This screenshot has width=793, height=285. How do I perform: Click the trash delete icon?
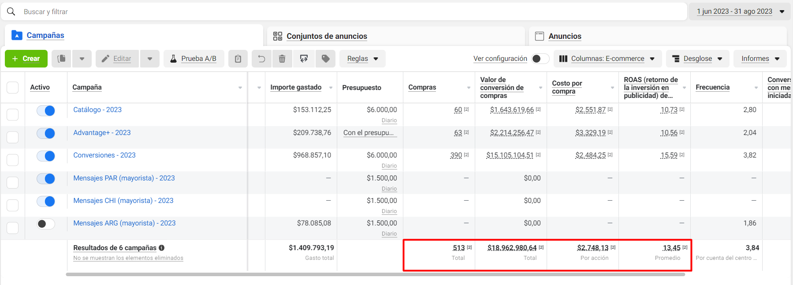(x=282, y=59)
